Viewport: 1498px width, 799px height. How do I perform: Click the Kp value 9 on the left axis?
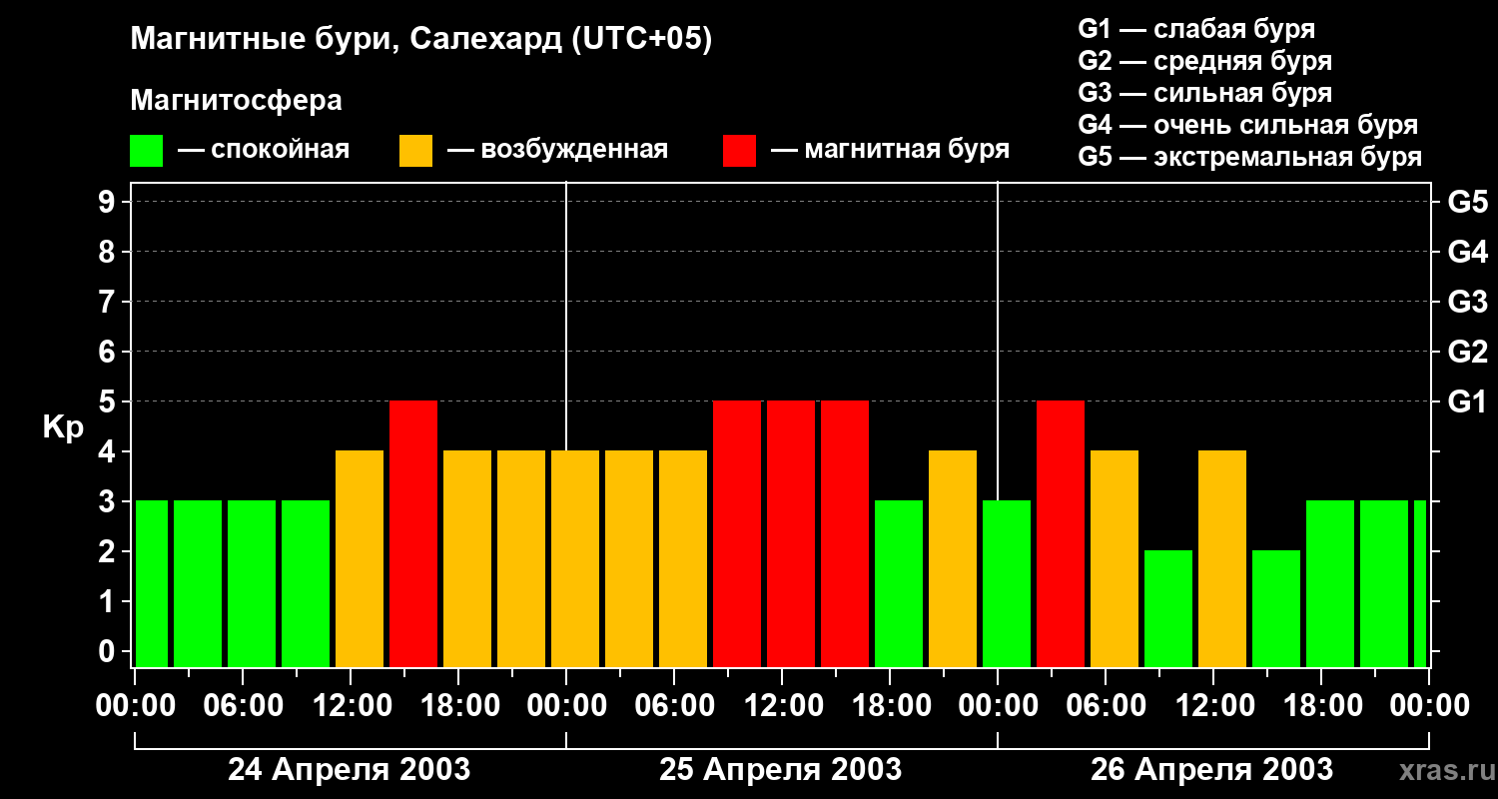[x=109, y=202]
